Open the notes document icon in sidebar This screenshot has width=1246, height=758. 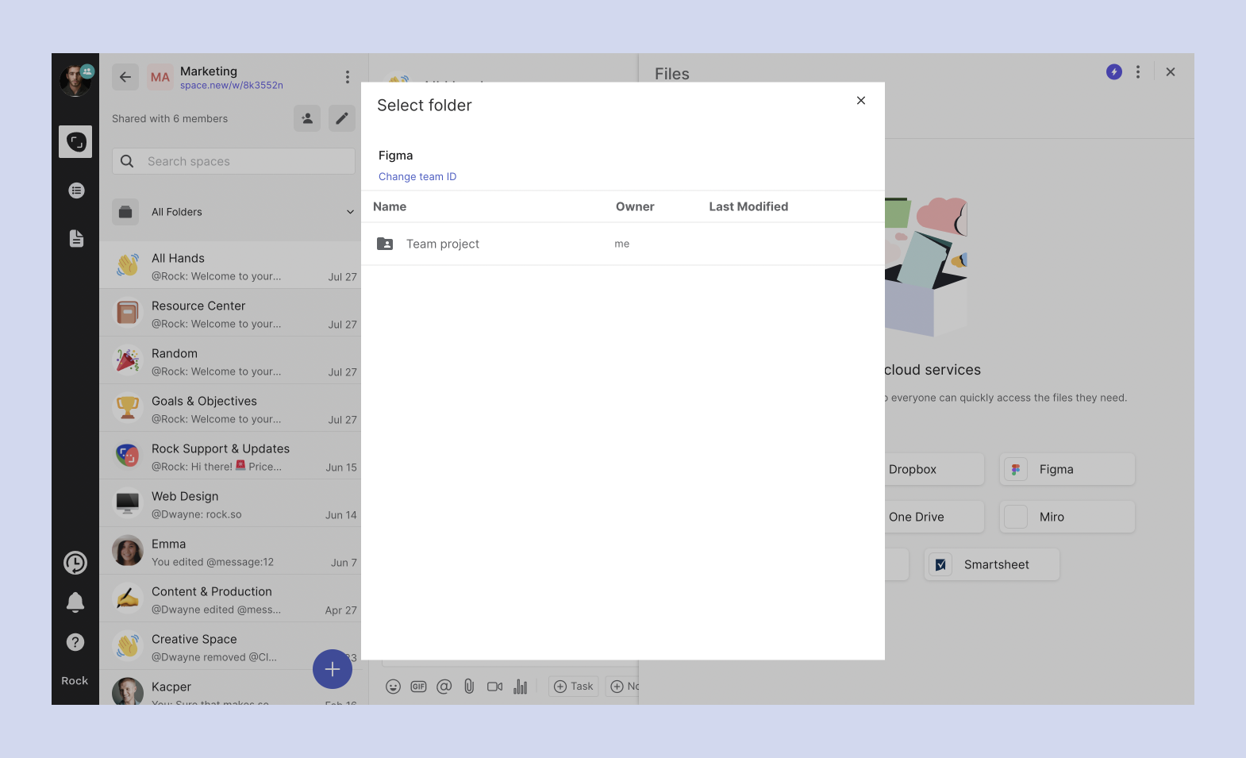76,238
